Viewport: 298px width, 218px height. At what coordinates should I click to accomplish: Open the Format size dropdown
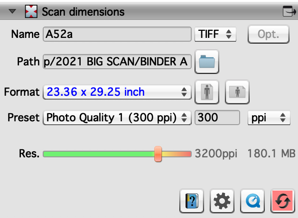click(116, 91)
